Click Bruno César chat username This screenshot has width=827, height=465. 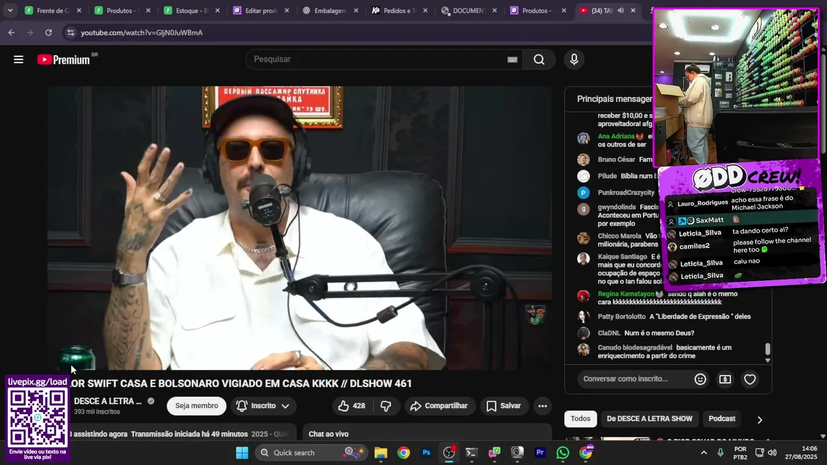616,160
